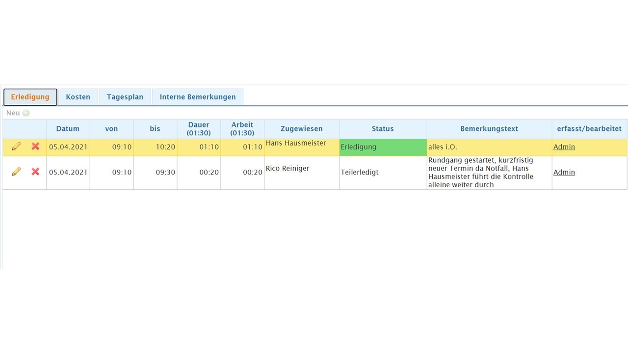Click the 10:20 end time cell
Screen dimensions: 628x353
[x=155, y=147]
